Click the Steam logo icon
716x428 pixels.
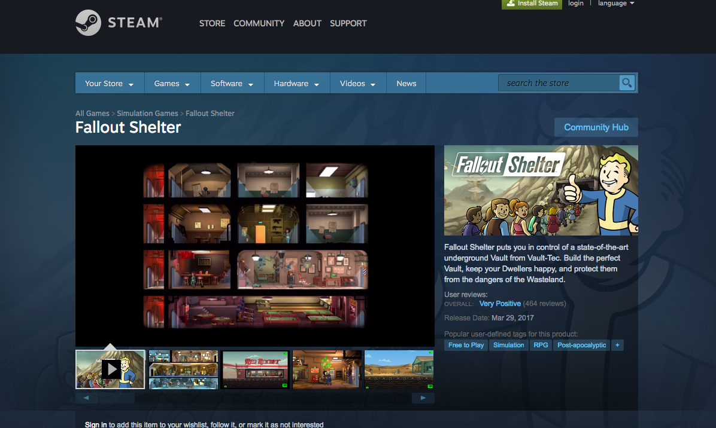point(88,22)
